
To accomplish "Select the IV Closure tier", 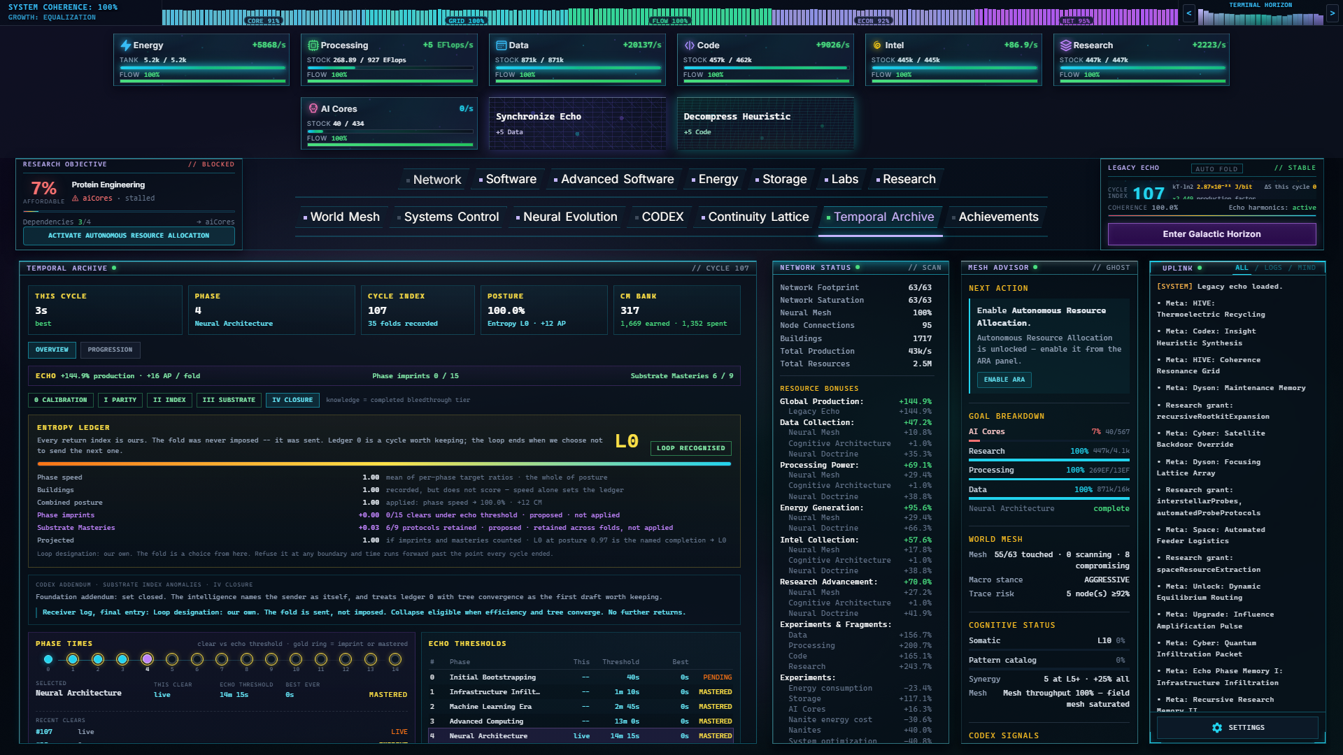I will (292, 400).
